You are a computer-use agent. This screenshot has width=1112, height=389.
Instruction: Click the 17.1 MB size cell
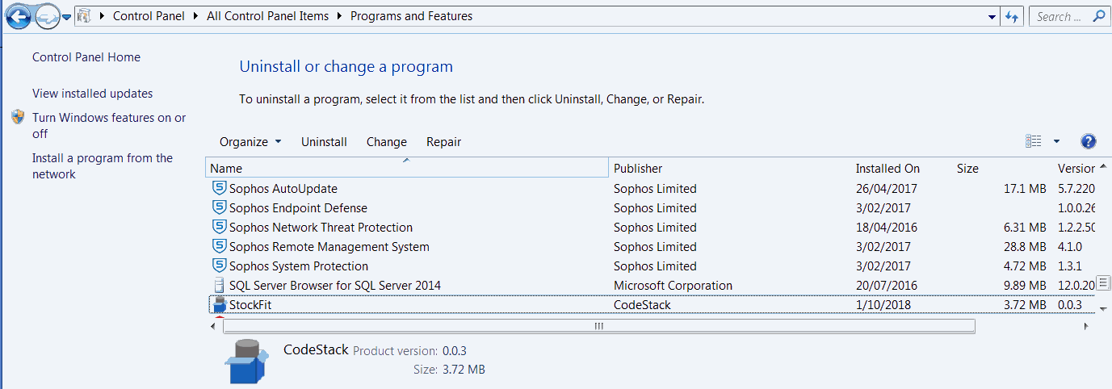(1025, 189)
